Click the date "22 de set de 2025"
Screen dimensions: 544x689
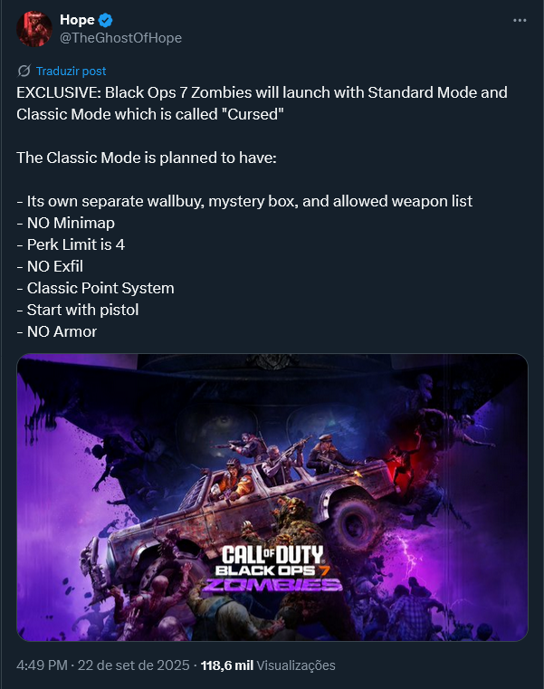point(134,665)
